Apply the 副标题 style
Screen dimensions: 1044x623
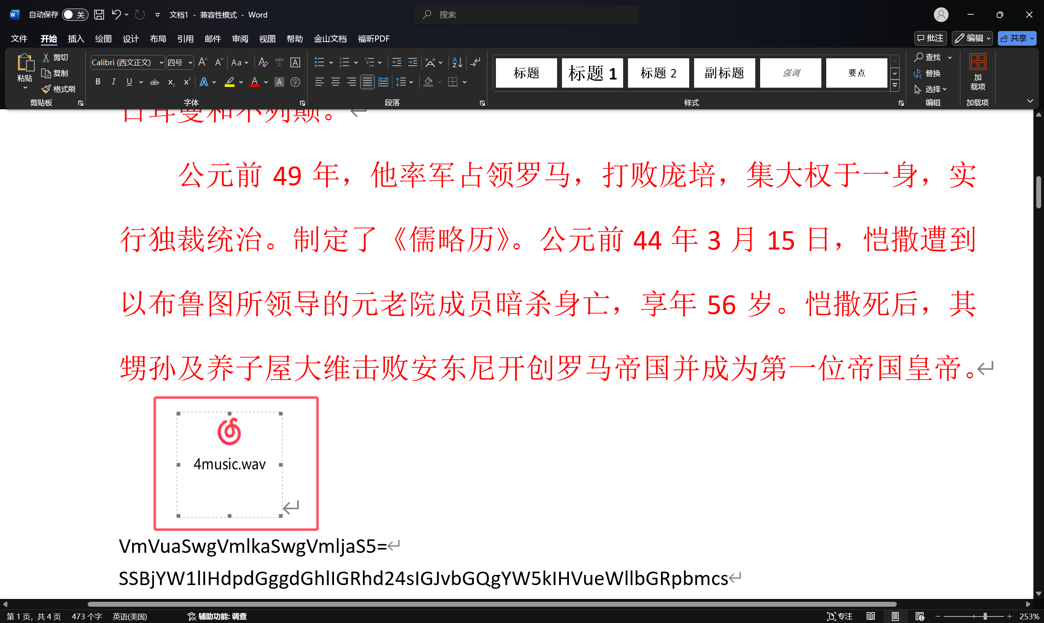click(x=725, y=73)
